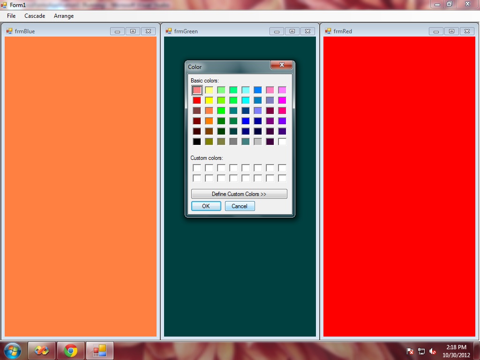Maximize the frmBlue child window
The height and width of the screenshot is (360, 480).
133,31
